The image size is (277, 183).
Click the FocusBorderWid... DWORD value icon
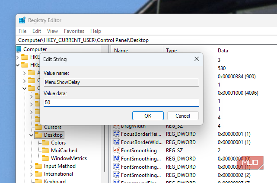coord(117,142)
